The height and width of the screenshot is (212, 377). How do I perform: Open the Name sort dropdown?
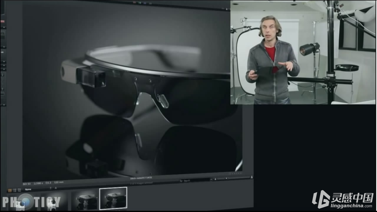point(38,189)
